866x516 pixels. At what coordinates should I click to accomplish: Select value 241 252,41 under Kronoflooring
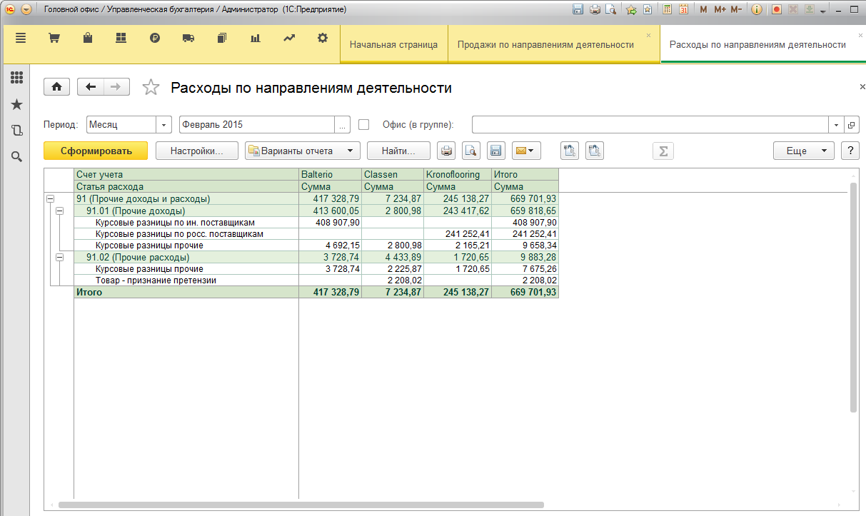pos(458,233)
